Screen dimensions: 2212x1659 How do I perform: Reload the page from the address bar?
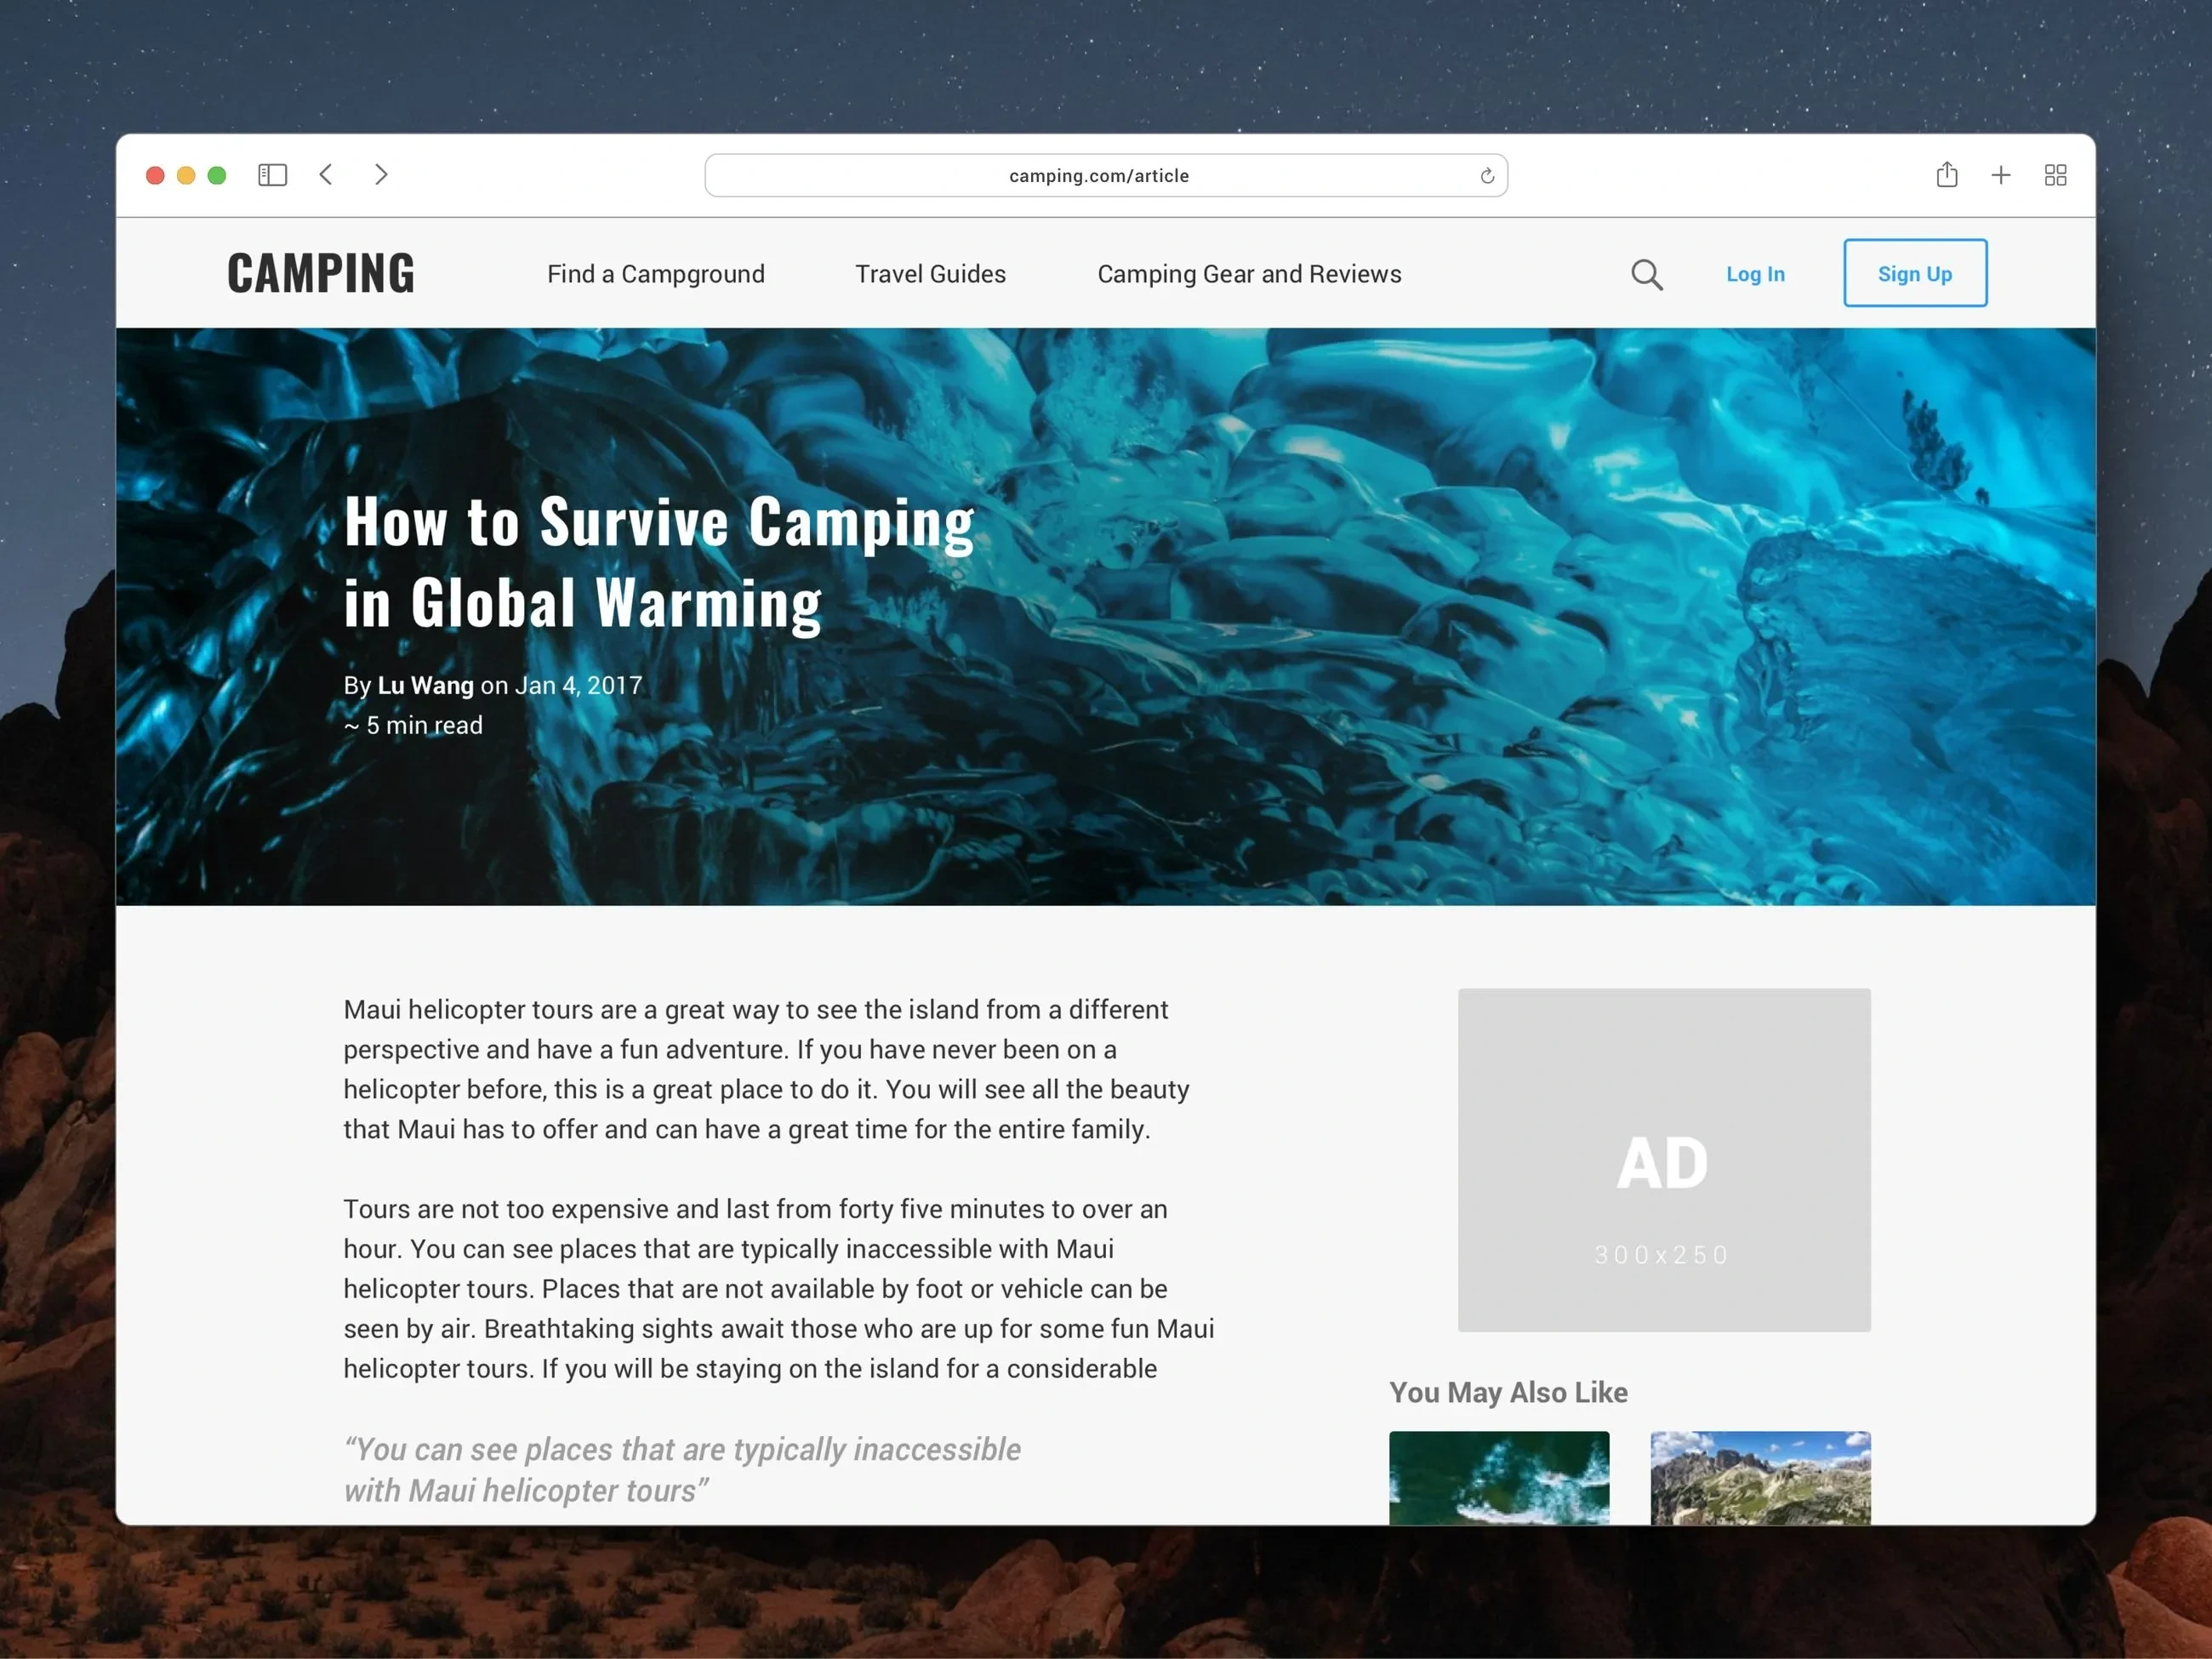click(x=1487, y=176)
